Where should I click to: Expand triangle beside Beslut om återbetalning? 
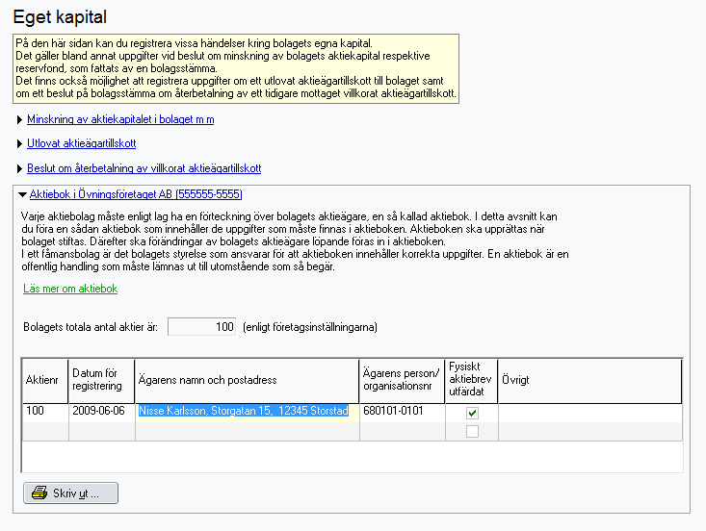coord(19,168)
